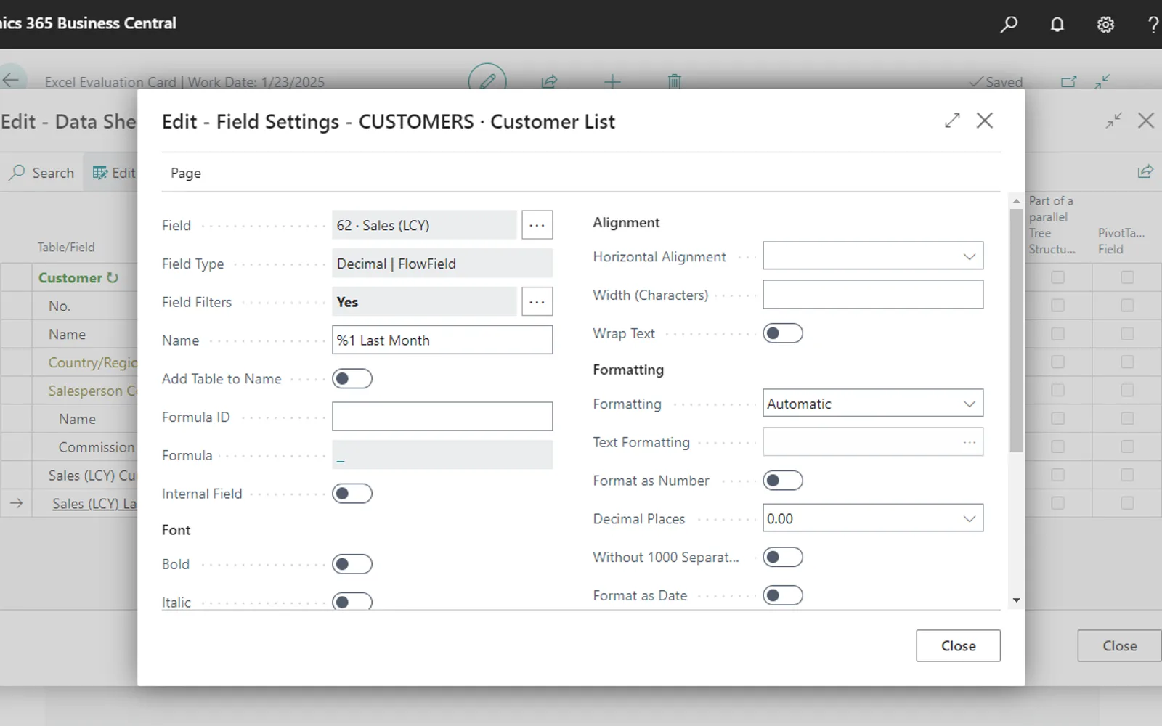Toggle the Internal Field switch
This screenshot has width=1162, height=726.
pos(352,494)
